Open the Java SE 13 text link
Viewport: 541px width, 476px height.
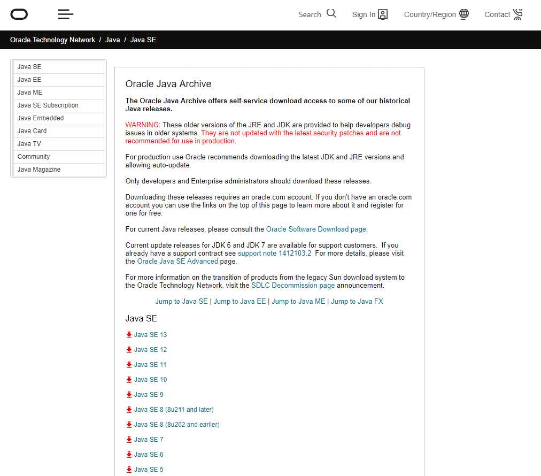tap(150, 335)
